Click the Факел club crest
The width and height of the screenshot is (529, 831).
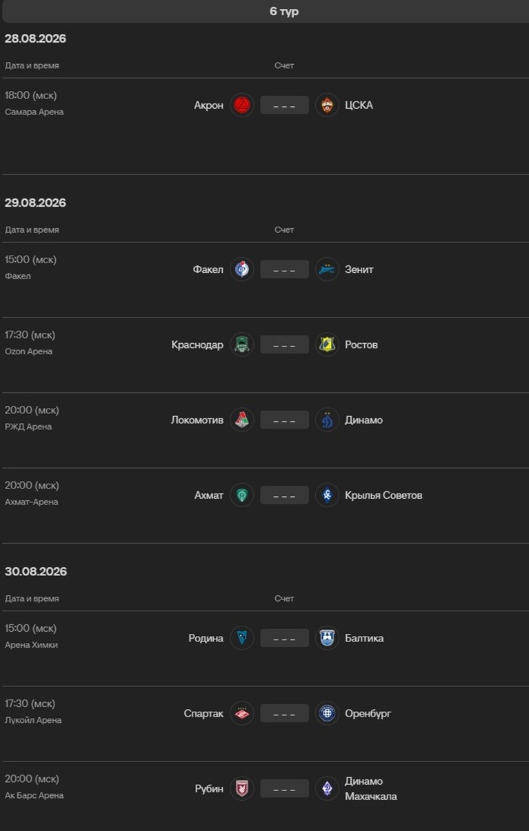coord(242,269)
